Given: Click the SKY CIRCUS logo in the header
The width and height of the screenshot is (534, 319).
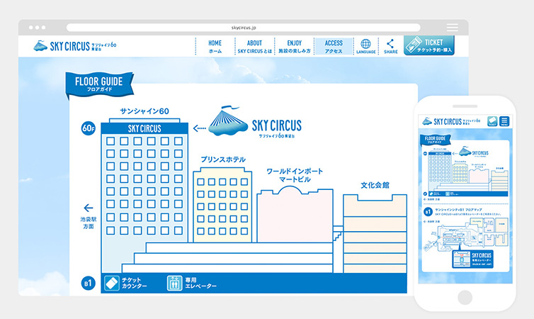Looking at the screenshot, I should point(75,45).
